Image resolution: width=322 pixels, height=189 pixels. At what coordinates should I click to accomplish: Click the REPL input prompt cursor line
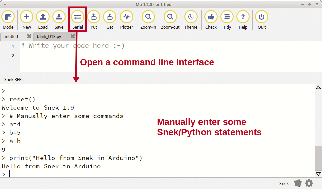(x=158, y=174)
